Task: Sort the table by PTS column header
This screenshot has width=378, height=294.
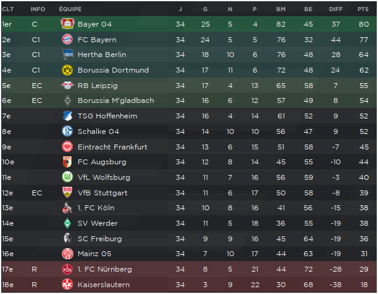Action: point(363,9)
